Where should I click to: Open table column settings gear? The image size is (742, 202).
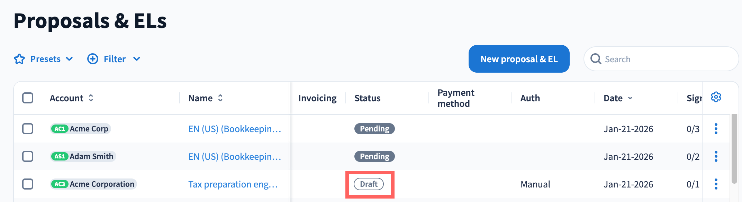click(716, 97)
